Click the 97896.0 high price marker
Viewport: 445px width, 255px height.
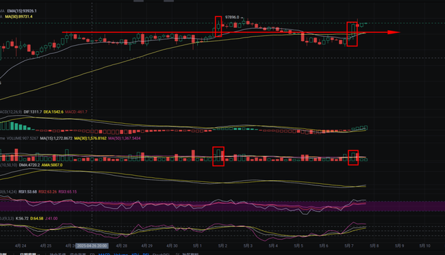coord(232,17)
